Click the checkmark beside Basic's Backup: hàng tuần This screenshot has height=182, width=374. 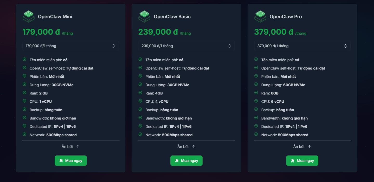pyautogui.click(x=140, y=110)
